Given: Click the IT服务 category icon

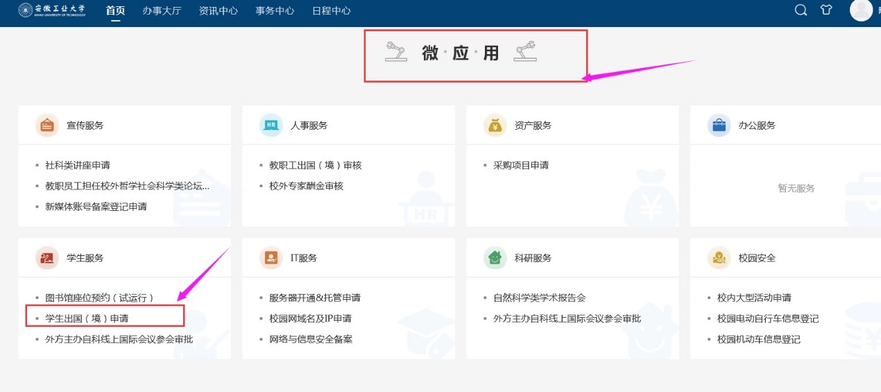Looking at the screenshot, I should pos(271,258).
